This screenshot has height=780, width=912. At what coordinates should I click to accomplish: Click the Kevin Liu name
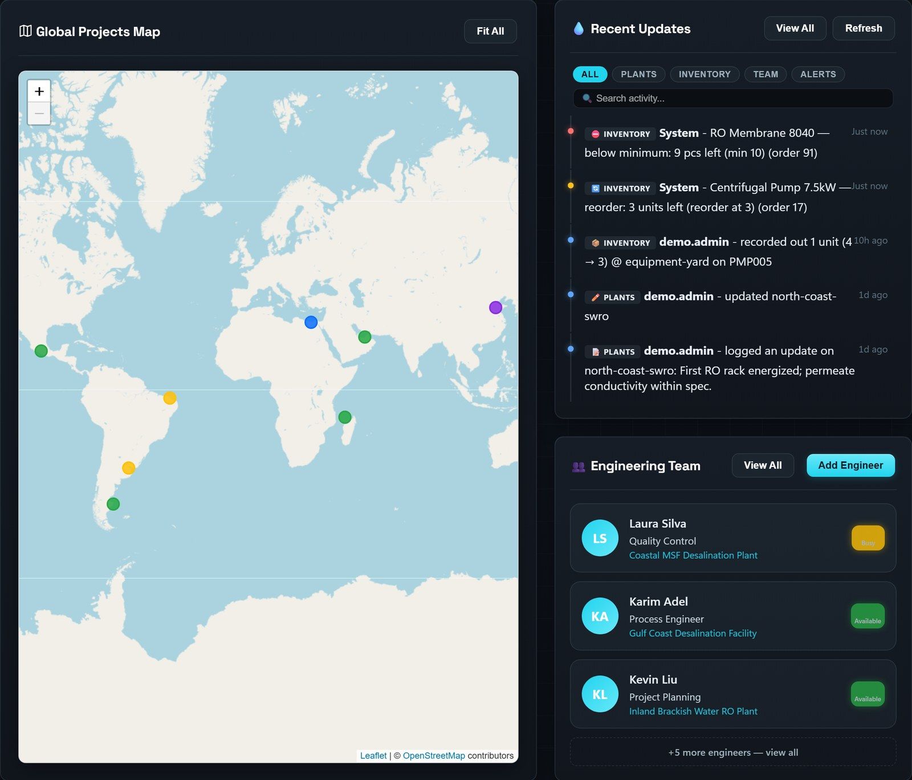click(x=653, y=680)
